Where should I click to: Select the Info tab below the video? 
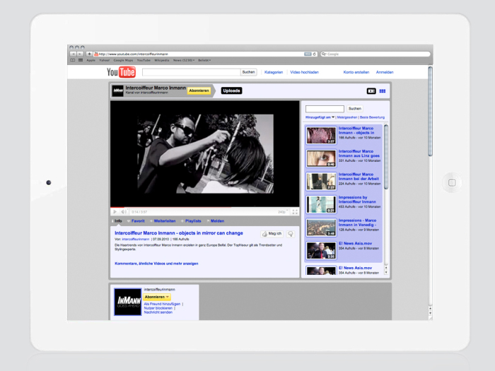click(117, 220)
